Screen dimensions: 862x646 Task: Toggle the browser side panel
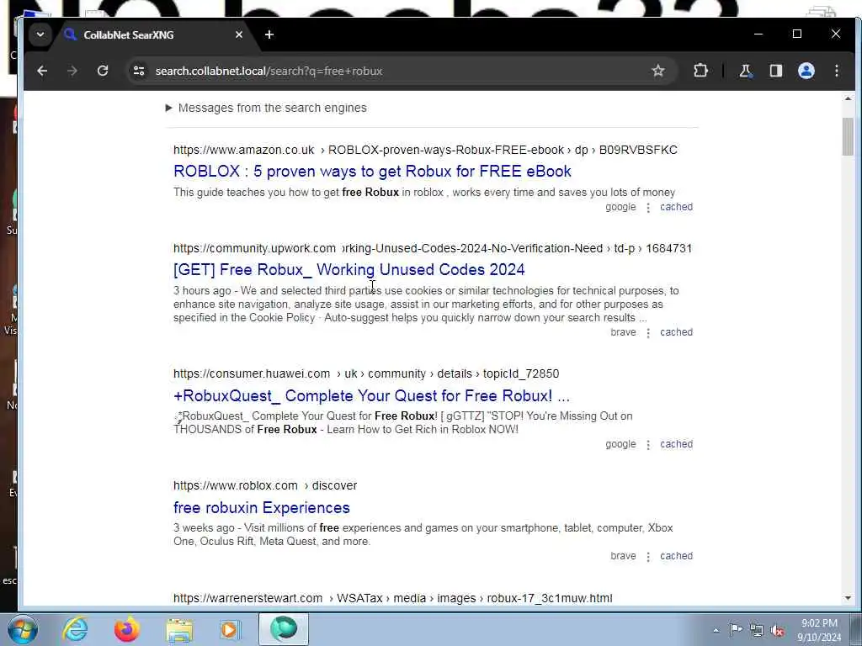775,71
